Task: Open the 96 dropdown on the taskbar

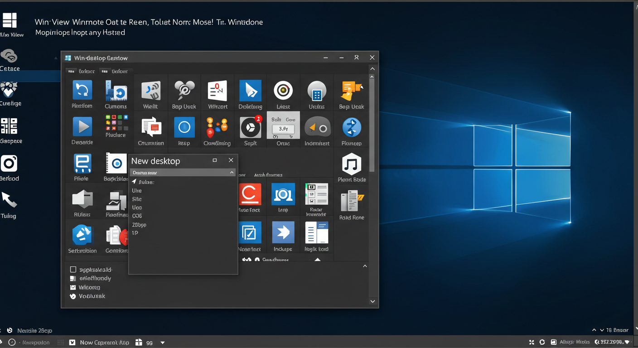Action: (162, 342)
